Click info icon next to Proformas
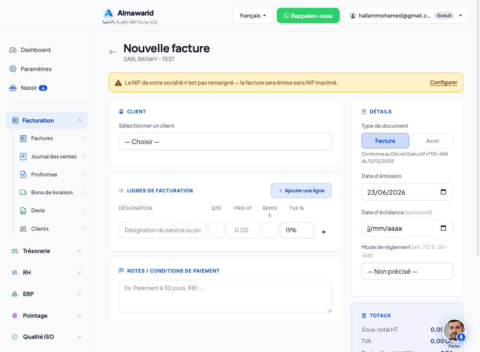The image size is (480, 352). point(83,174)
